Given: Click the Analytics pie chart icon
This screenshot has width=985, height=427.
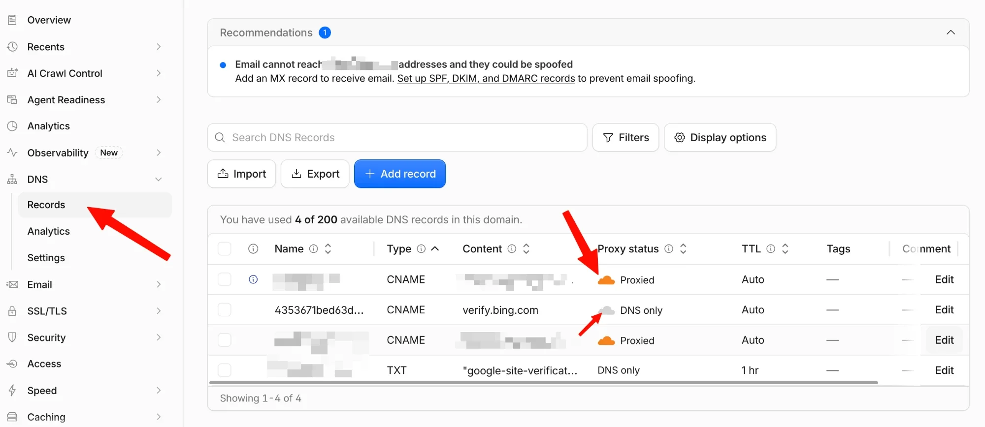Looking at the screenshot, I should pyautogui.click(x=12, y=126).
